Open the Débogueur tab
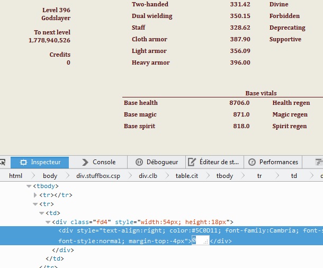The height and width of the screenshot is (268, 323). (x=157, y=162)
